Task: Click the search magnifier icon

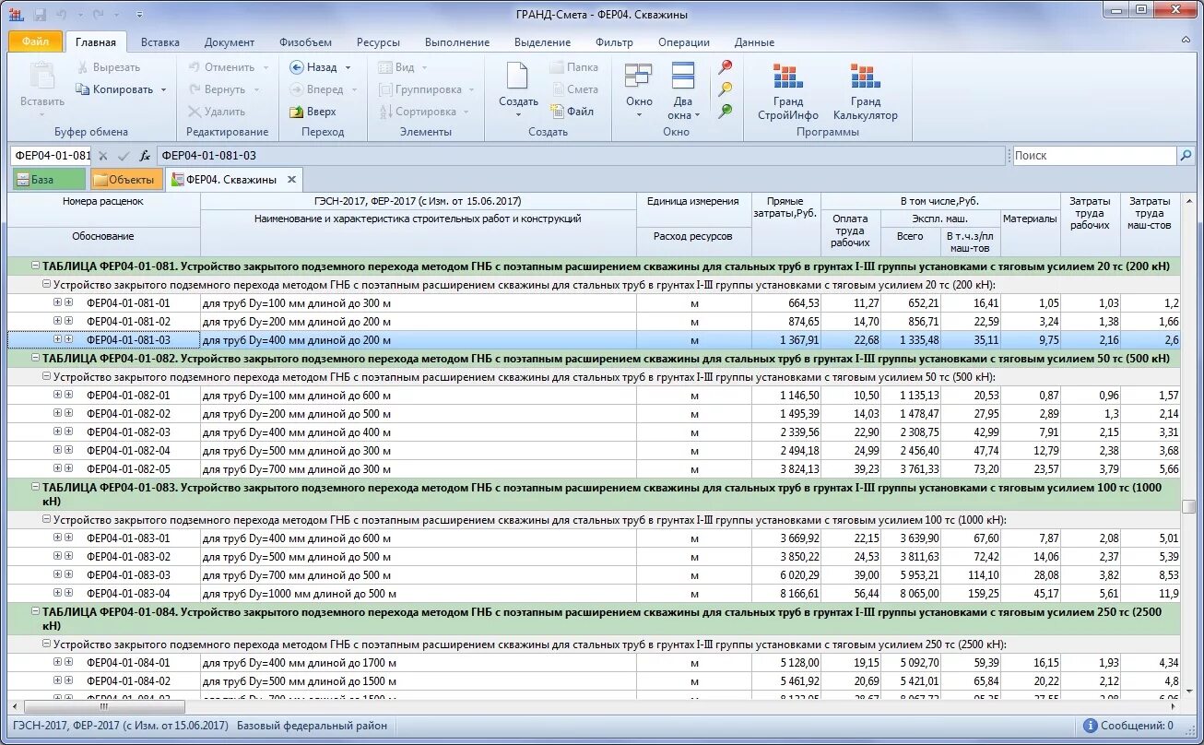Action: (x=1186, y=156)
